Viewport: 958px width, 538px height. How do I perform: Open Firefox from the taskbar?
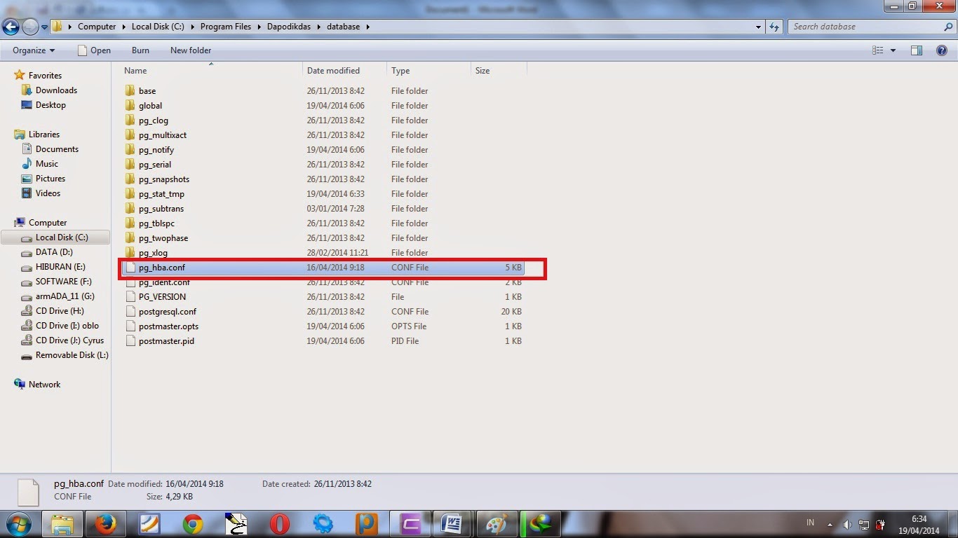105,524
